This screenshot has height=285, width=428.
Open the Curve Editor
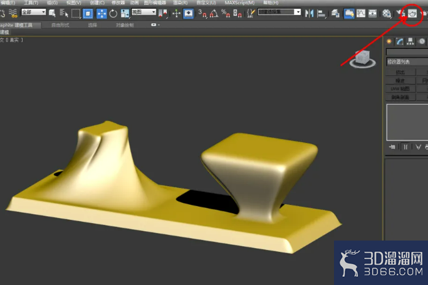[x=361, y=13]
